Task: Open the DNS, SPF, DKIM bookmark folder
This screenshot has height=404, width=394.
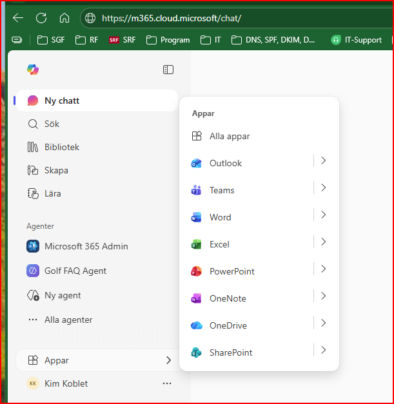Action: pyautogui.click(x=273, y=40)
